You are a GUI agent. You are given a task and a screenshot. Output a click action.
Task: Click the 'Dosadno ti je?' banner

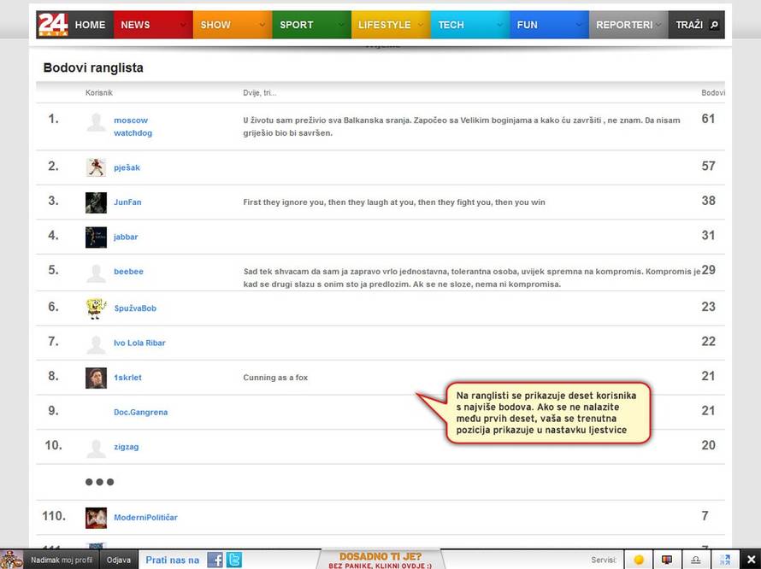(x=380, y=560)
